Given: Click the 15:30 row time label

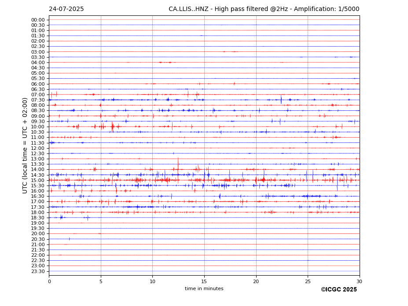Looking at the screenshot, I should [38, 186].
